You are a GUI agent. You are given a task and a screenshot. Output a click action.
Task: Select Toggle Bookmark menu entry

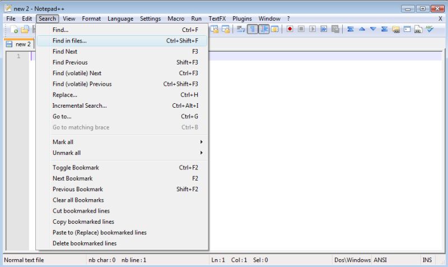click(x=122, y=168)
